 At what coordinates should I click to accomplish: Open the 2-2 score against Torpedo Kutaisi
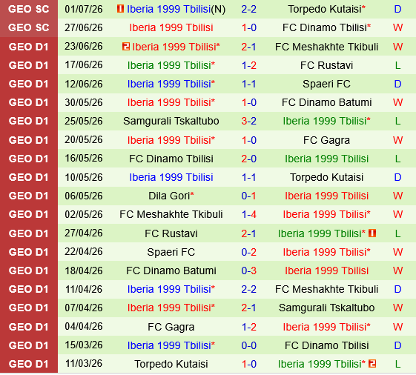tap(248, 9)
